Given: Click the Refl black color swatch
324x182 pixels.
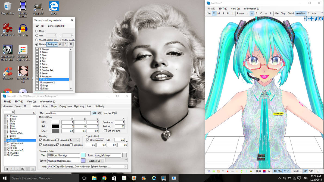Looking at the screenshot, I should pyautogui.click(x=55, y=126).
